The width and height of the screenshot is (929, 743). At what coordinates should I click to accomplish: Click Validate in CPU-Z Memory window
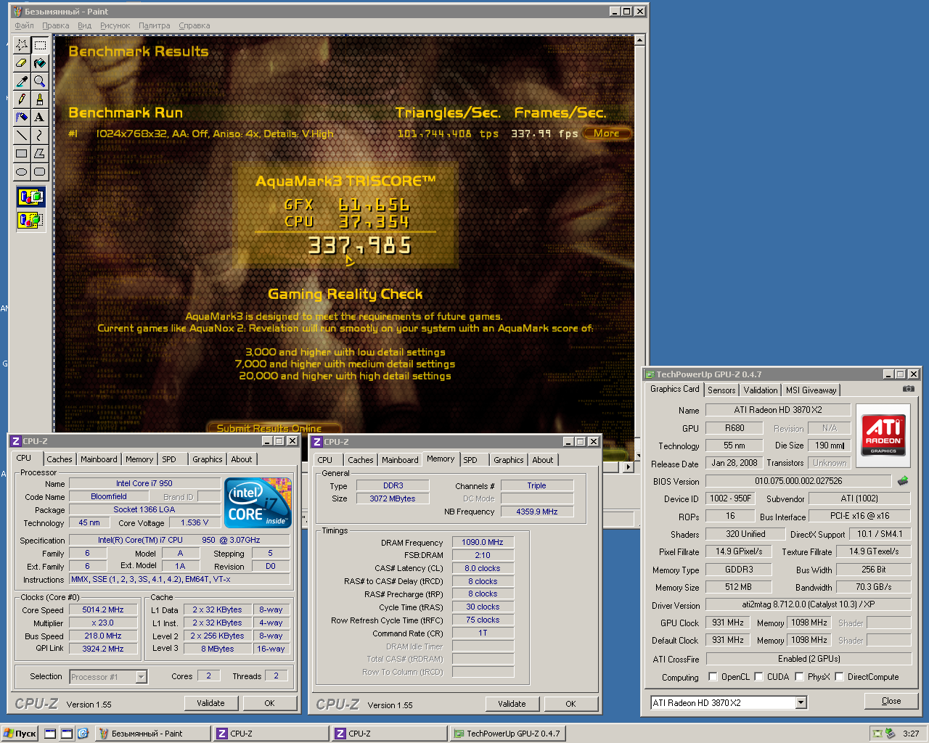(512, 704)
